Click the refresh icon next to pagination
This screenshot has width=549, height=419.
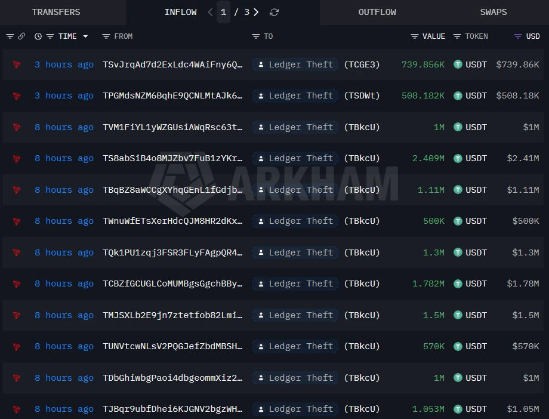coord(274,13)
